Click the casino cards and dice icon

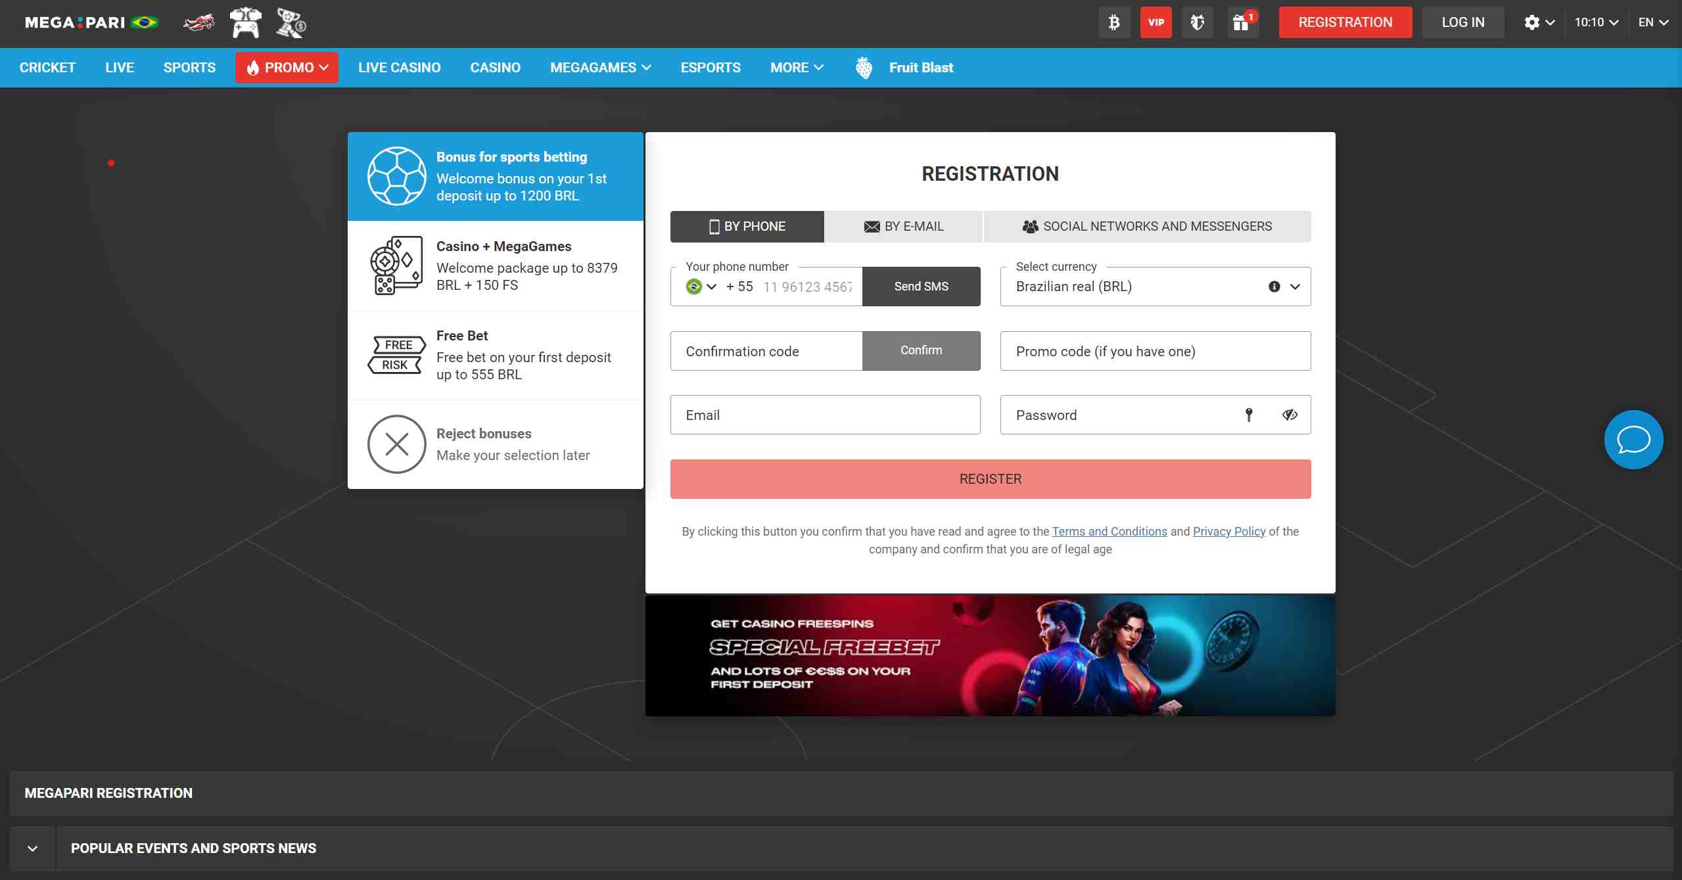(x=396, y=266)
